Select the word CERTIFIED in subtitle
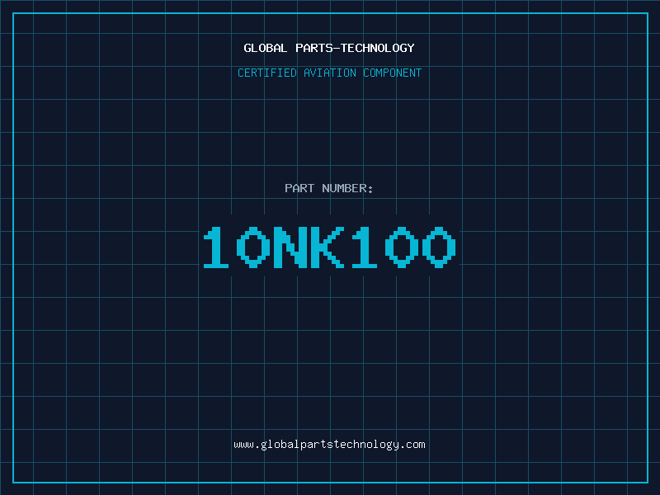 coord(267,73)
